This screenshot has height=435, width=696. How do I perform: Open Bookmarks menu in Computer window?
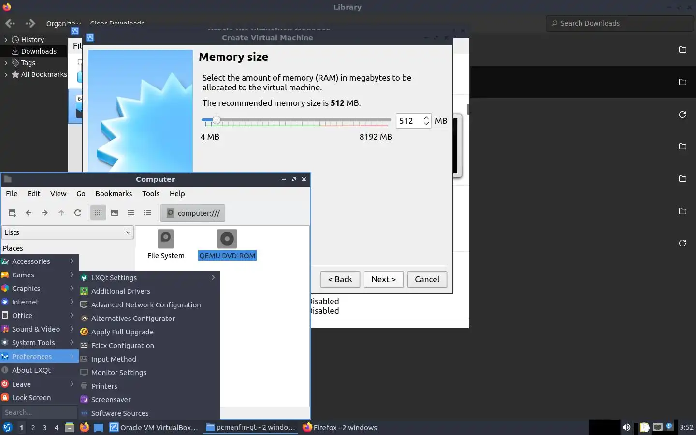[x=114, y=194]
